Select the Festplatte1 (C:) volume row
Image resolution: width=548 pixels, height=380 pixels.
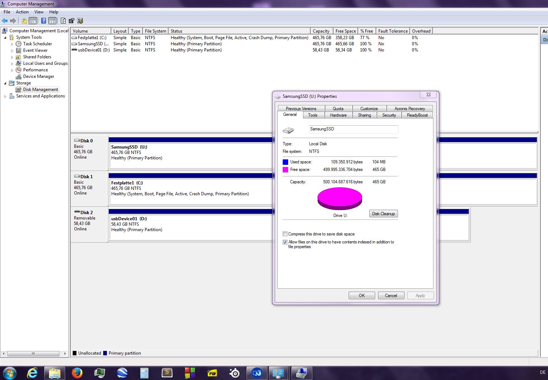pos(245,38)
